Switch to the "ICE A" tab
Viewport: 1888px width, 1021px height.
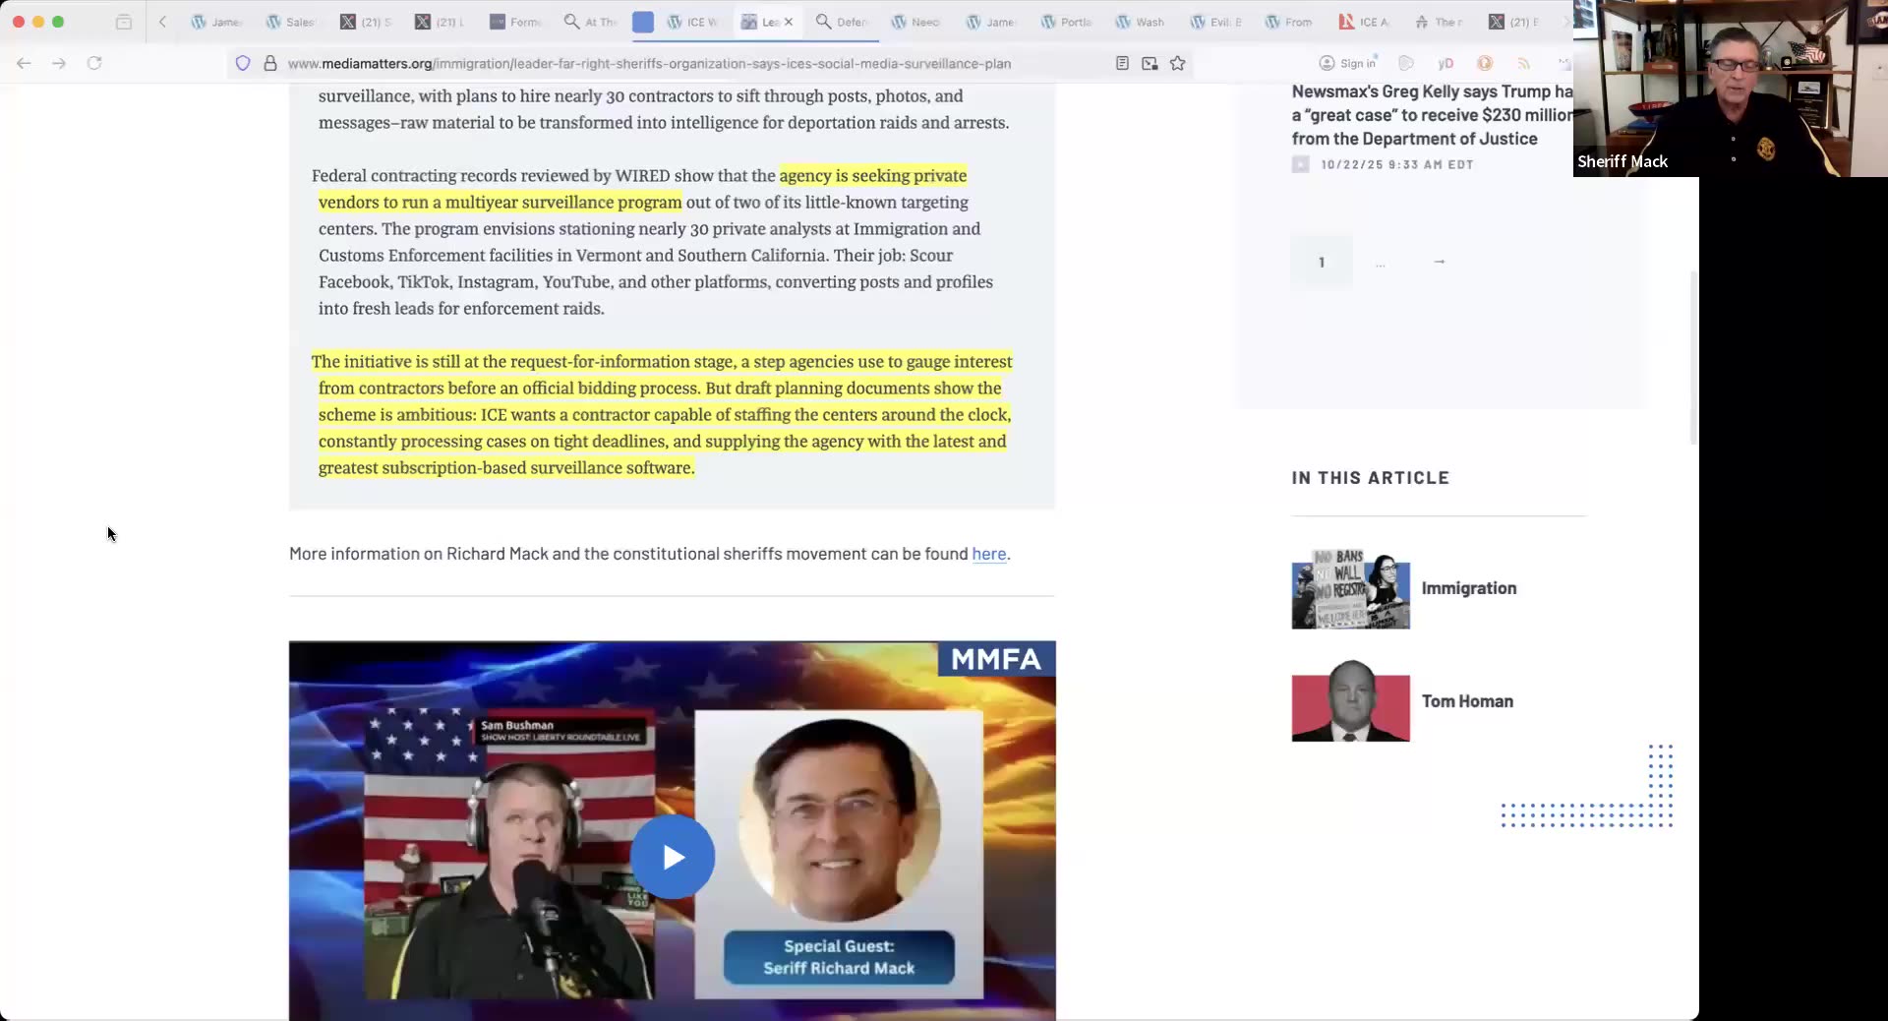tap(1365, 22)
